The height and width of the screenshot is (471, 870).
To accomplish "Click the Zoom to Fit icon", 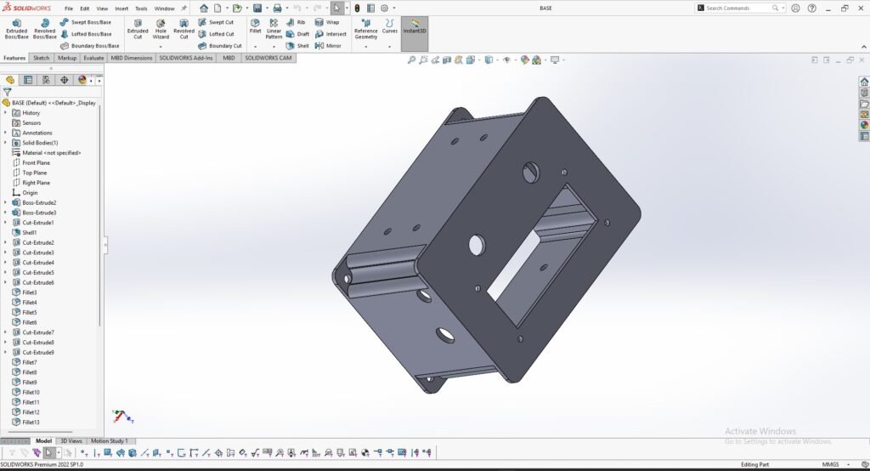I will click(412, 60).
